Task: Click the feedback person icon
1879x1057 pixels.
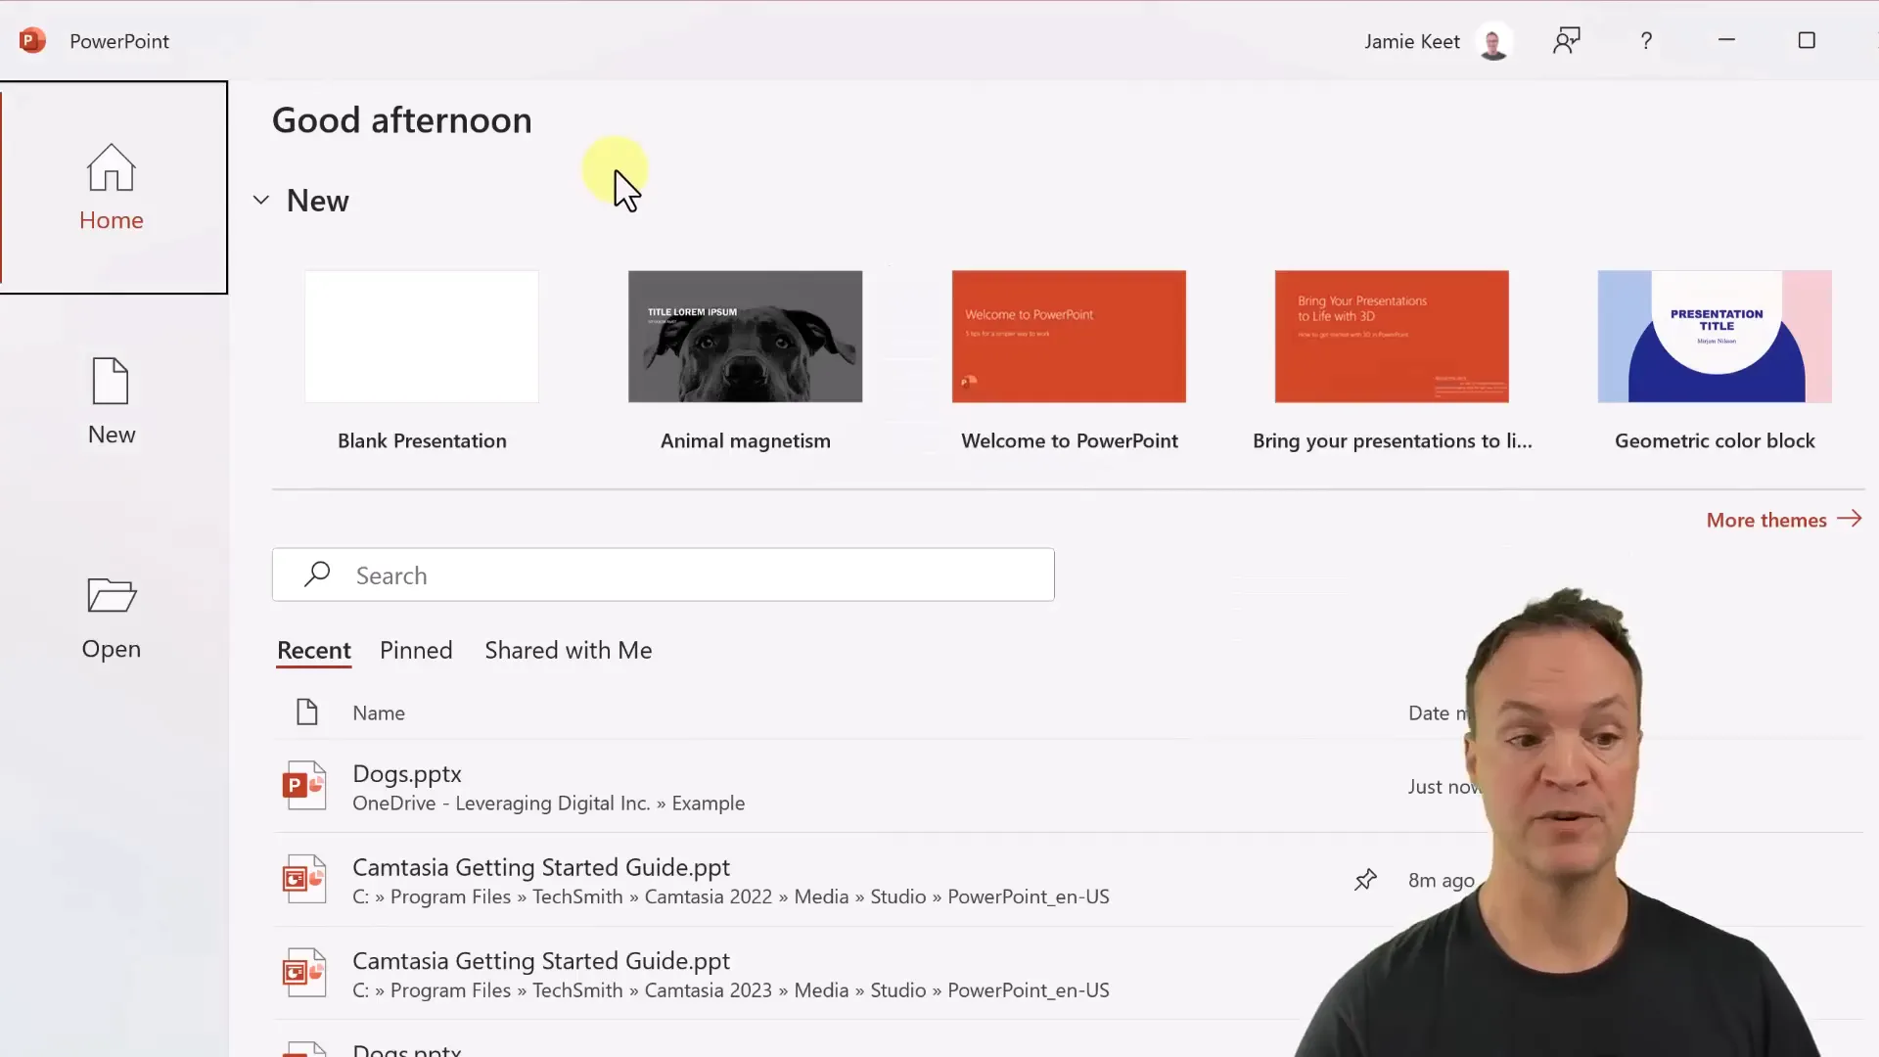Action: click(1567, 41)
